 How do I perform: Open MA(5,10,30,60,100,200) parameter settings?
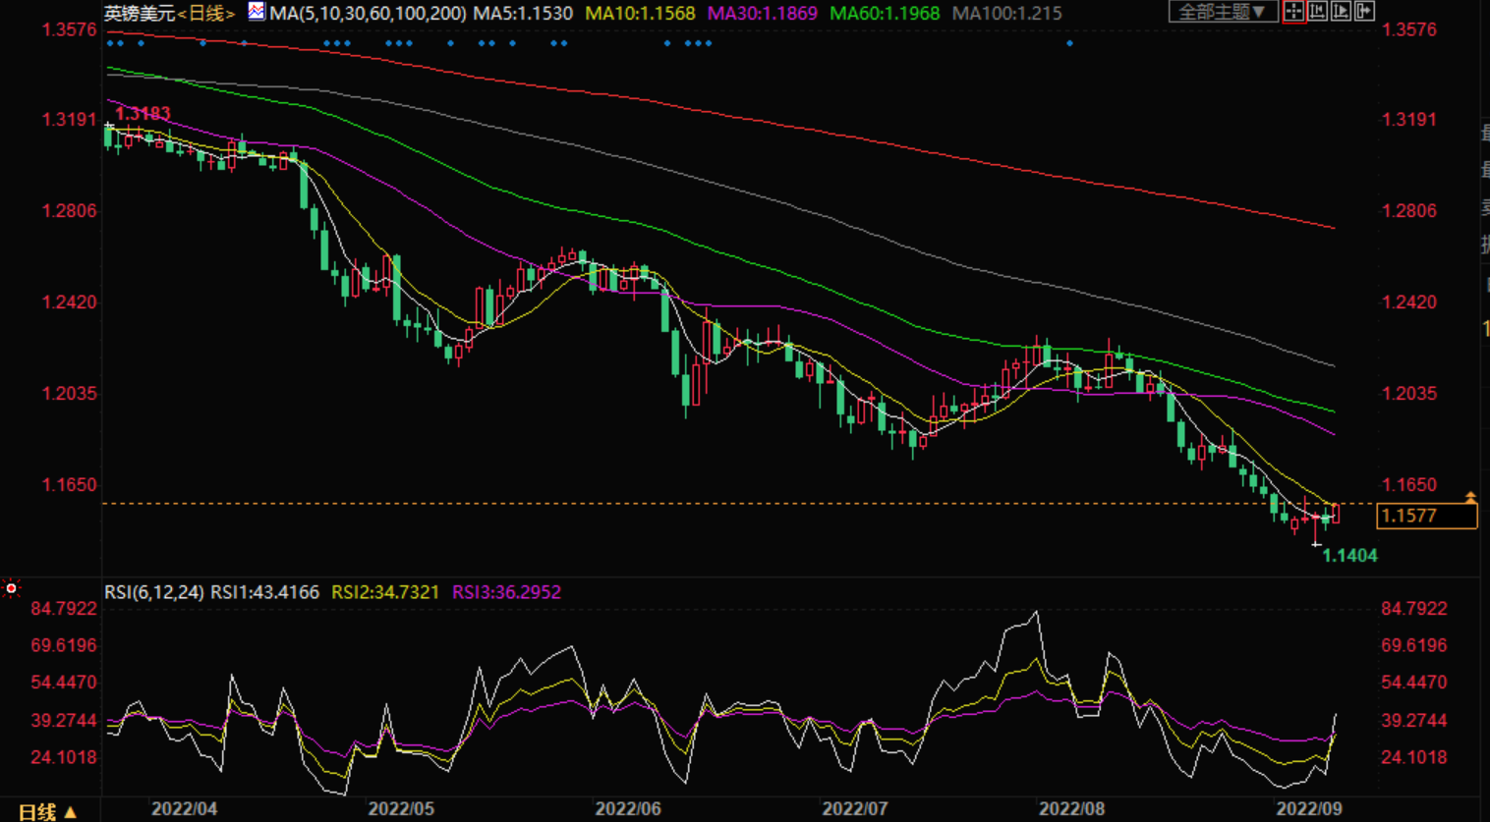[368, 14]
